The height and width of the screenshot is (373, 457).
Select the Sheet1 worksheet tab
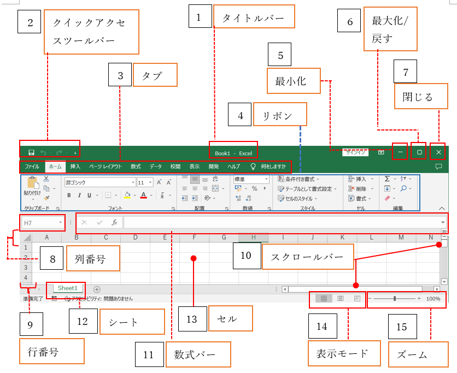pos(68,288)
